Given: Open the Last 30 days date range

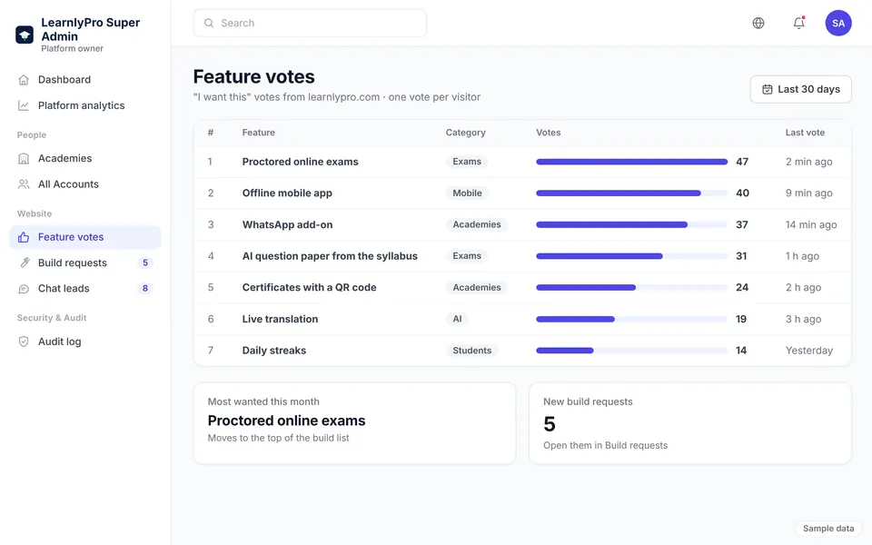Looking at the screenshot, I should point(801,90).
